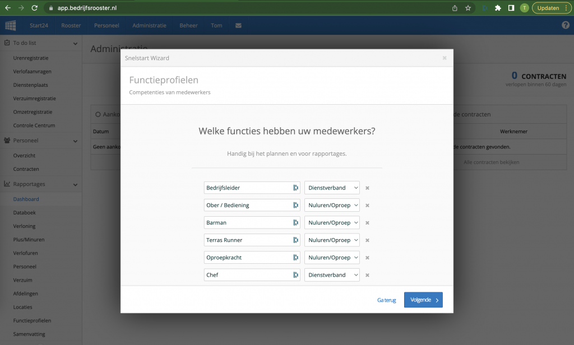Click the Bedrijfsrooster logo icon
The image size is (574, 345).
[x=11, y=26]
